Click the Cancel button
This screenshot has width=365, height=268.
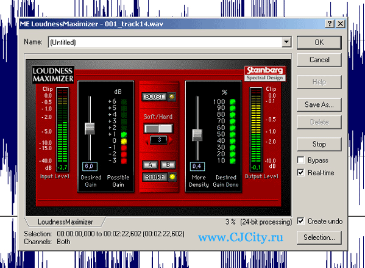point(319,60)
